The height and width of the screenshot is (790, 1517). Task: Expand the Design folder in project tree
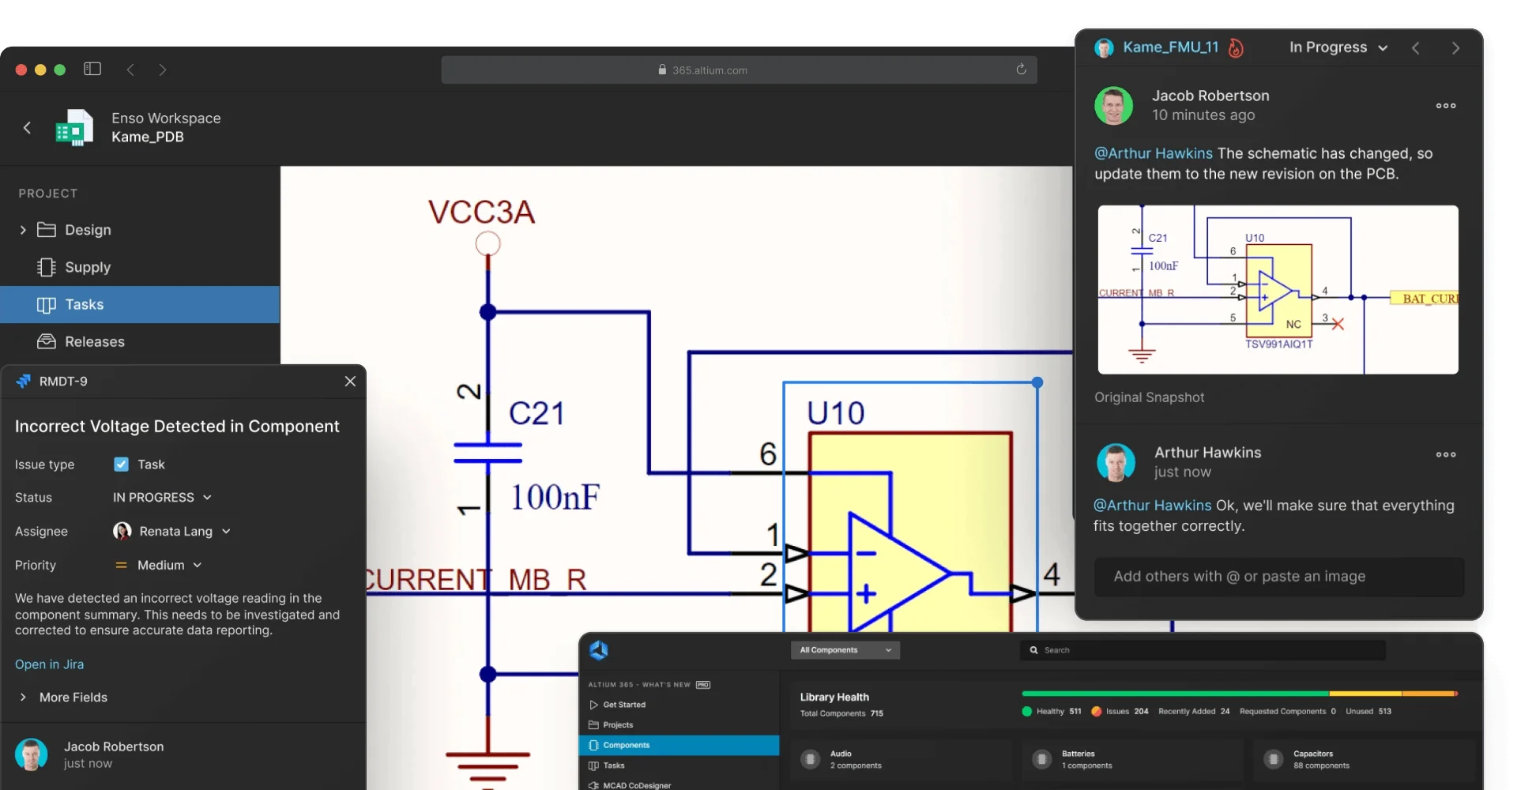(23, 230)
